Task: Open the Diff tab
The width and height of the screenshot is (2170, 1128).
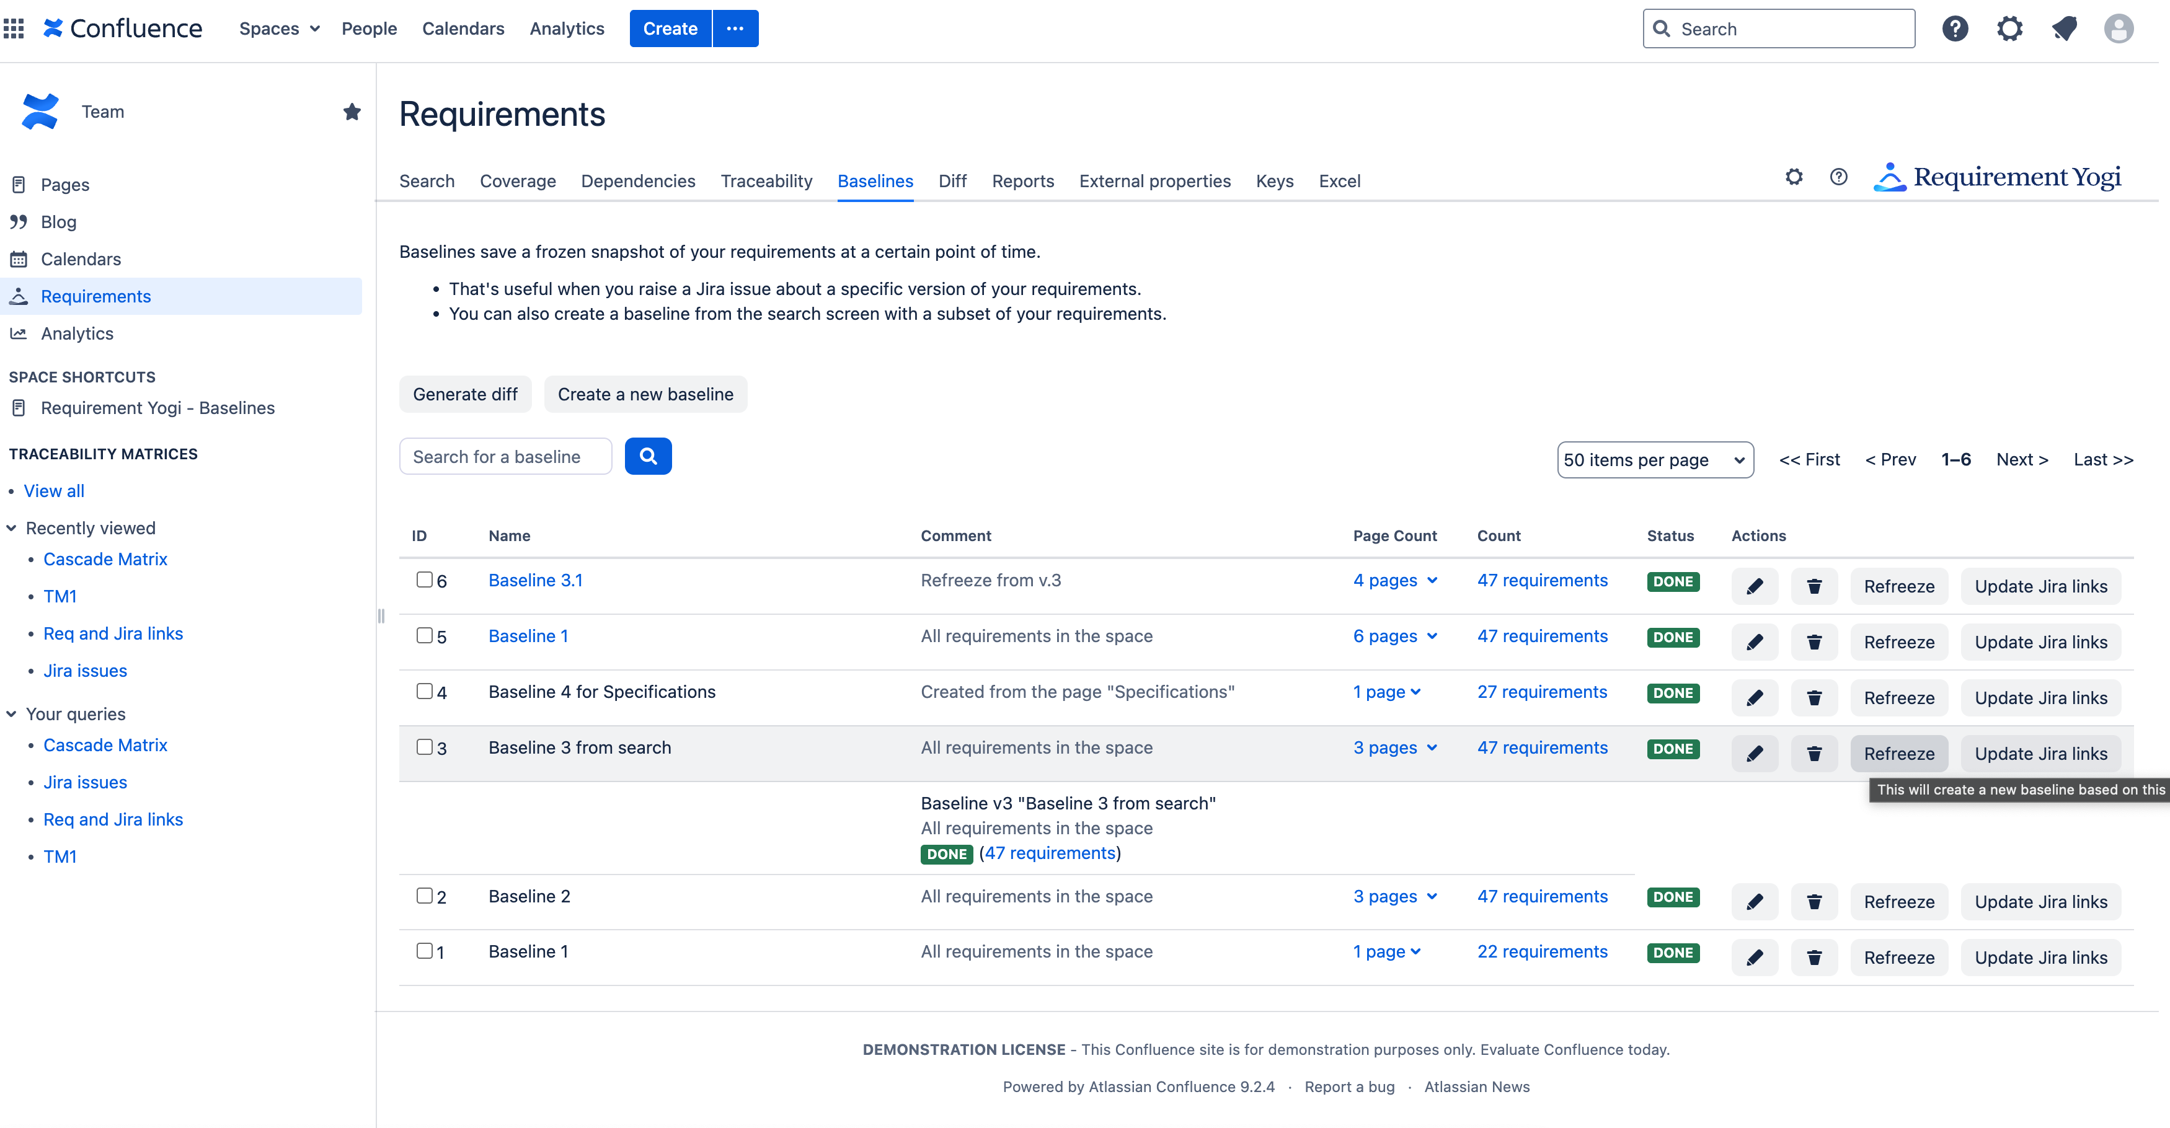Action: [952, 181]
